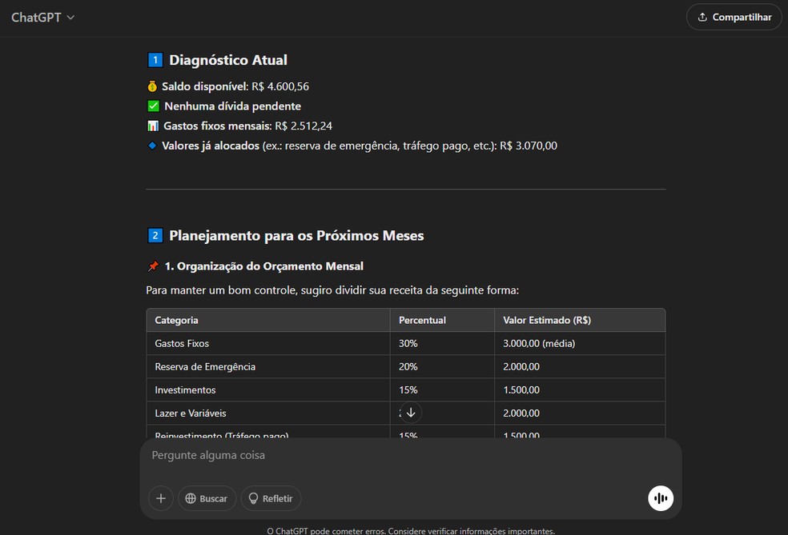Select the 'Reserva de Emergência' table cell
Image resolution: width=788 pixels, height=535 pixels.
[205, 366]
